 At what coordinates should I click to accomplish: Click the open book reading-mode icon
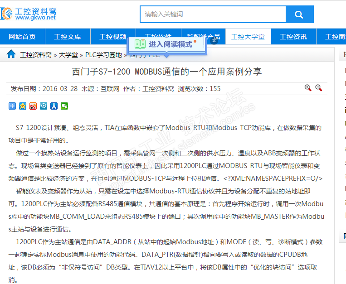140,44
